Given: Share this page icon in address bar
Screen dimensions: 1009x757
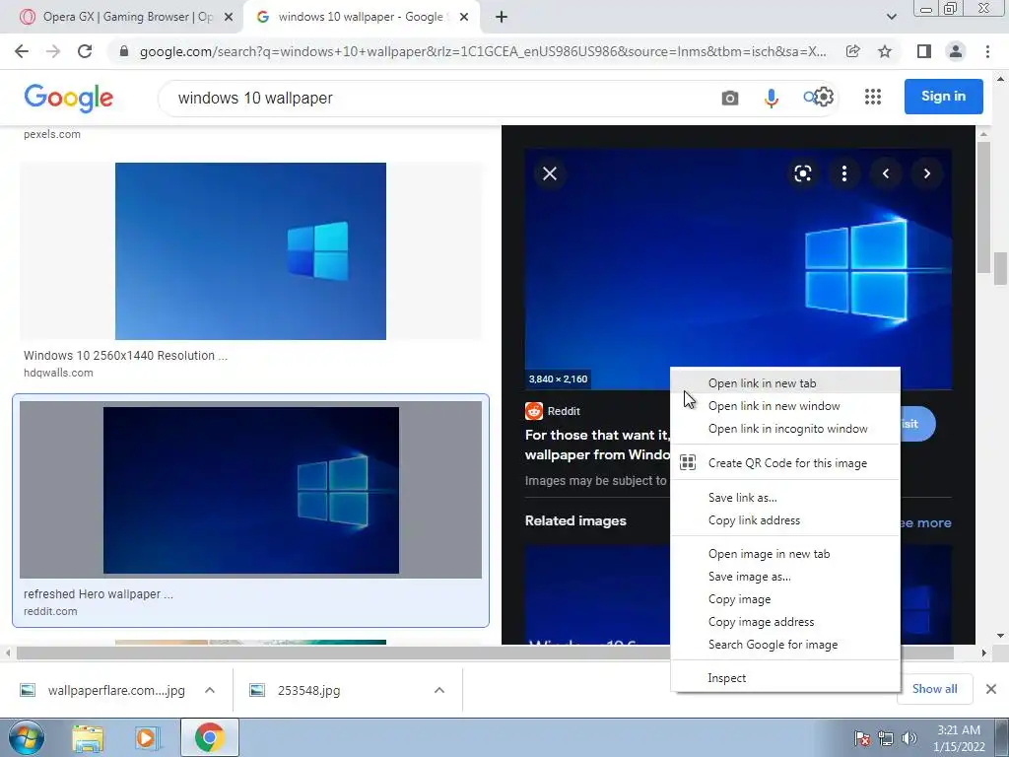Looking at the screenshot, I should coord(852,51).
